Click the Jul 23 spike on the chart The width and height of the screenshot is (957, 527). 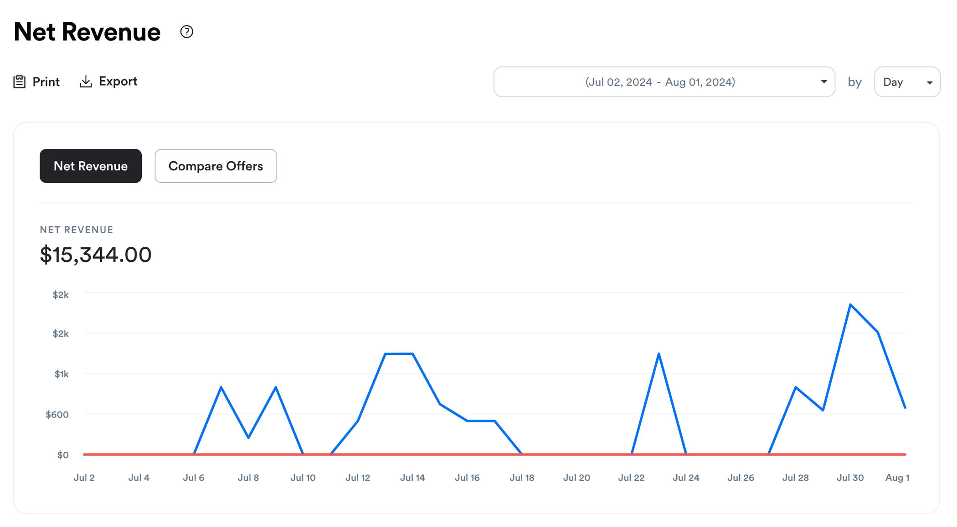click(x=659, y=354)
